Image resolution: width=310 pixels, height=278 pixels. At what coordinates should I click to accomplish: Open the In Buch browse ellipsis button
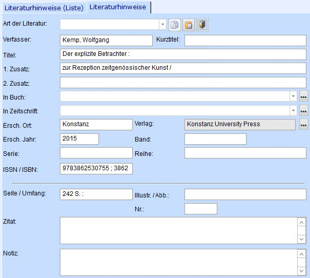click(x=304, y=96)
